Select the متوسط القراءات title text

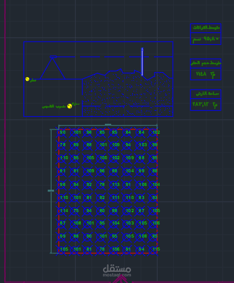click(x=206, y=27)
